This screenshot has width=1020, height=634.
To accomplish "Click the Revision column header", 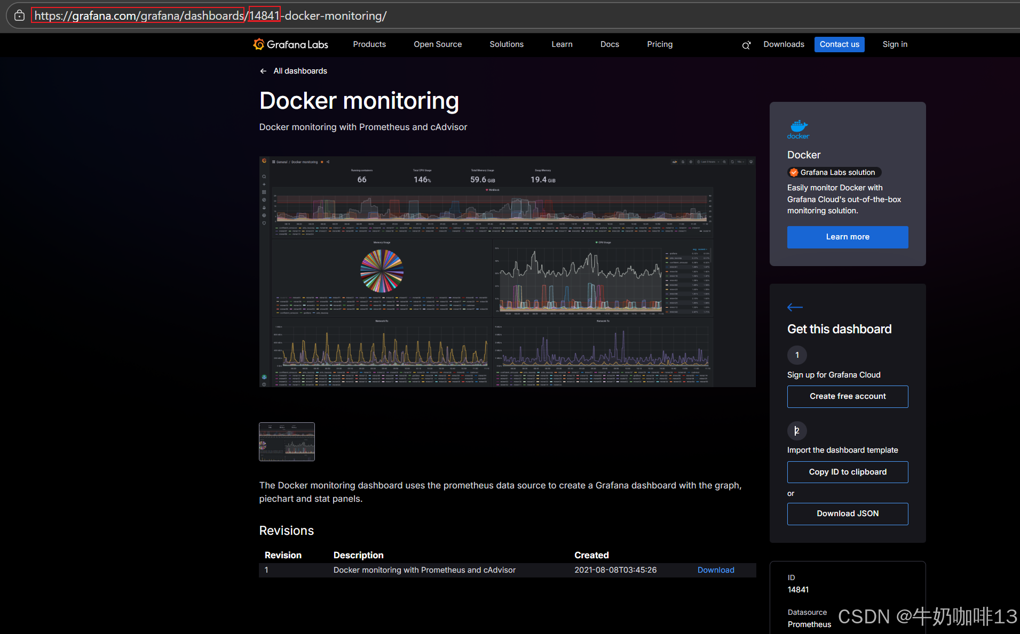I will click(283, 555).
